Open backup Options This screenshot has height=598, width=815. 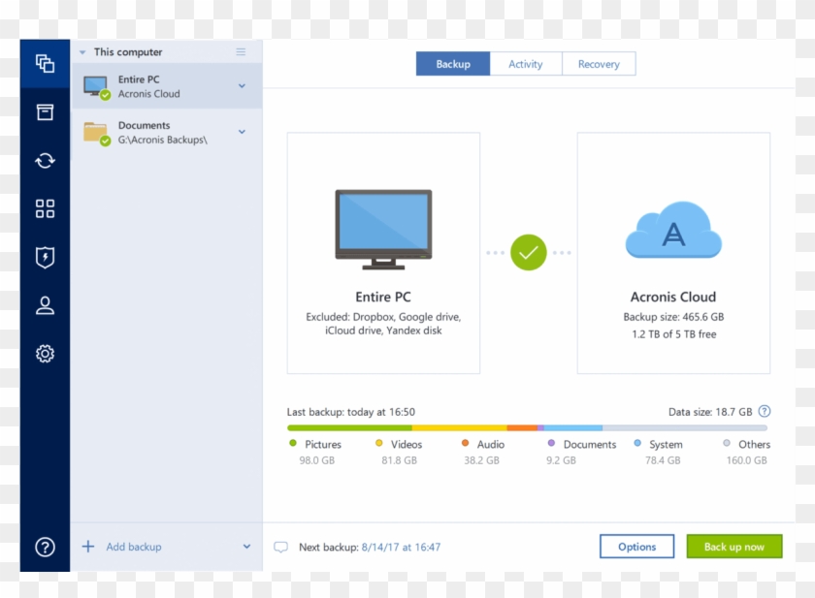636,546
